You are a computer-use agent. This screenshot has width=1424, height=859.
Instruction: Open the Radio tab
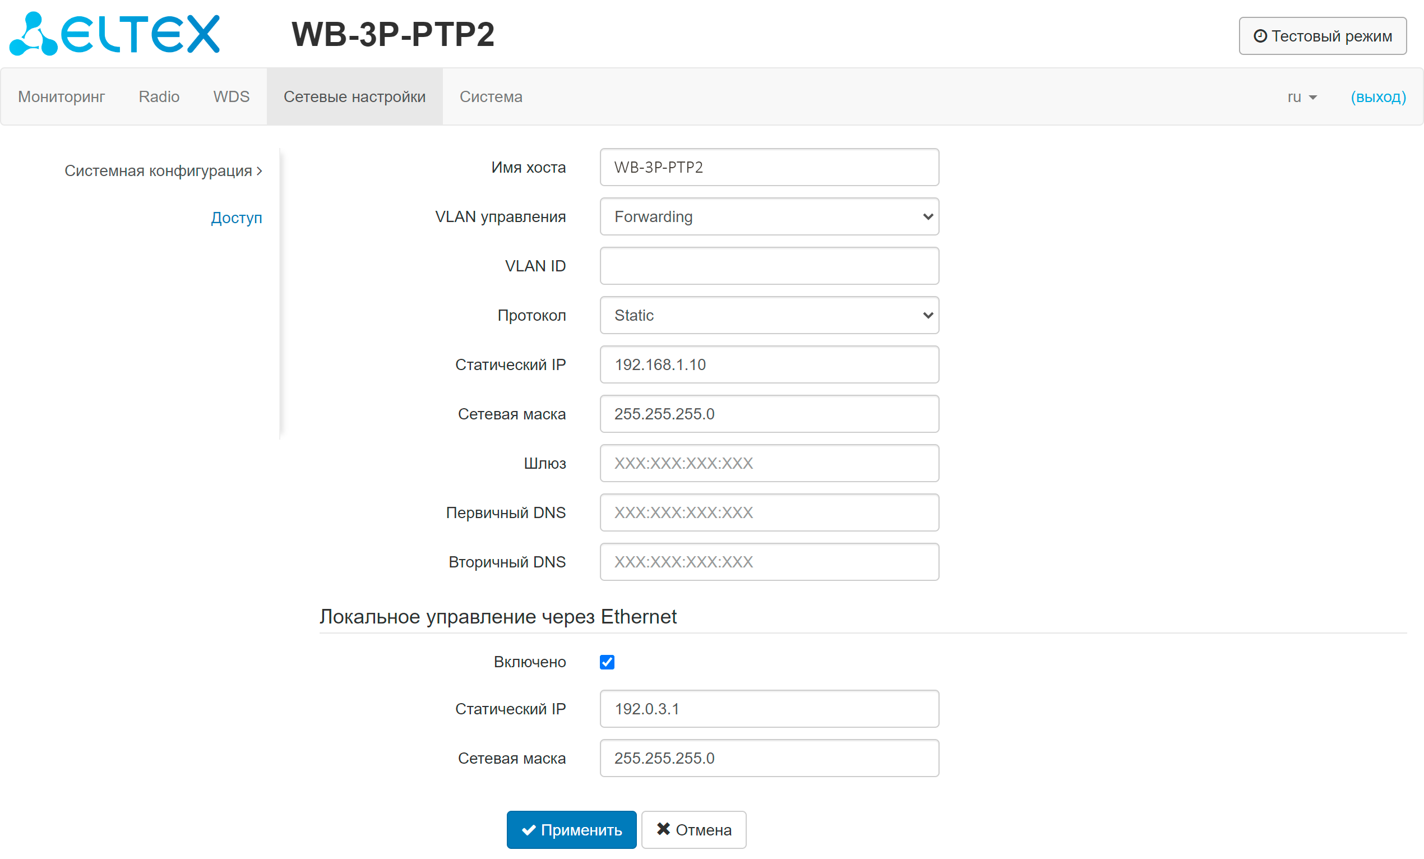[159, 96]
